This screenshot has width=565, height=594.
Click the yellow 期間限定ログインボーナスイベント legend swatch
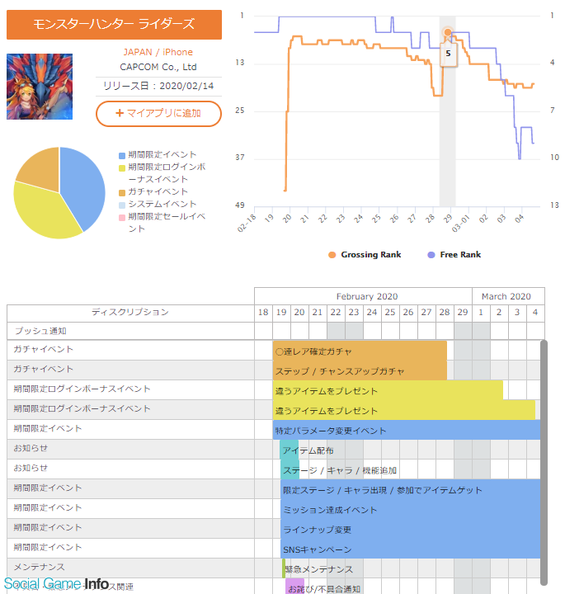[122, 168]
